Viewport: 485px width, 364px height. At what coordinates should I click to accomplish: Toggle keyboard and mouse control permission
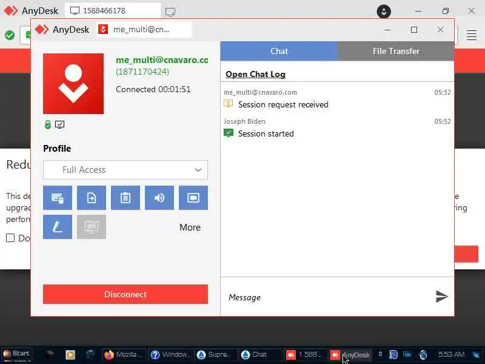pyautogui.click(x=58, y=198)
